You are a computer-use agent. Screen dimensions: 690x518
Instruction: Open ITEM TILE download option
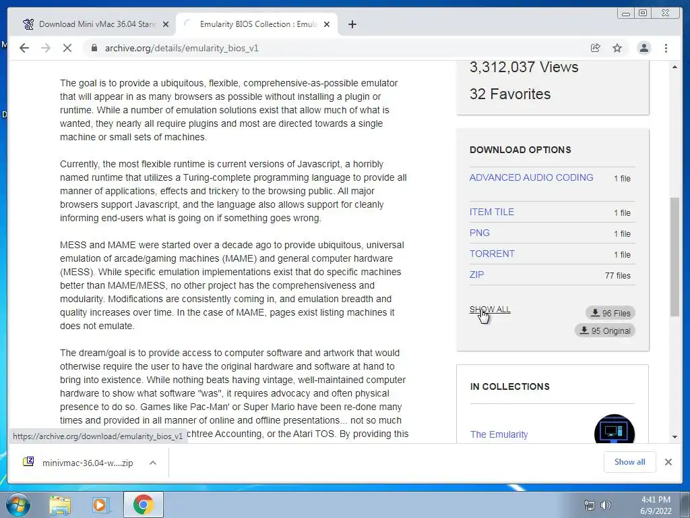(491, 212)
